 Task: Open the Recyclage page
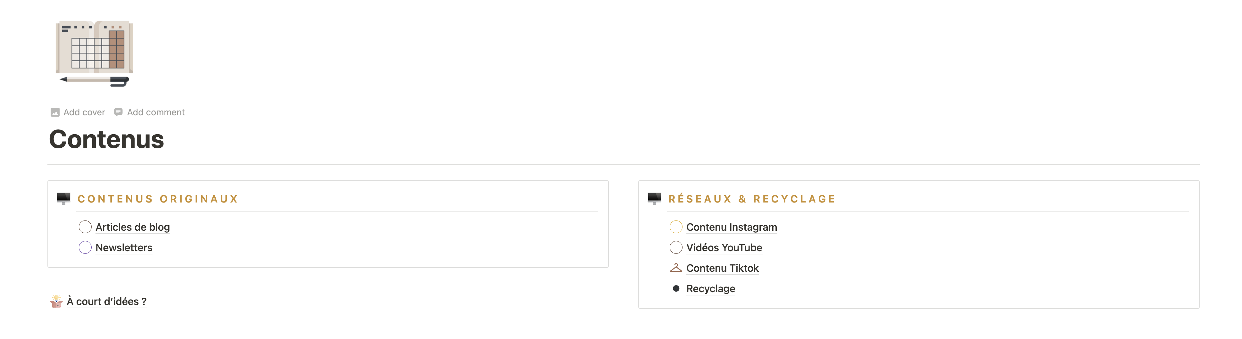[x=710, y=288]
